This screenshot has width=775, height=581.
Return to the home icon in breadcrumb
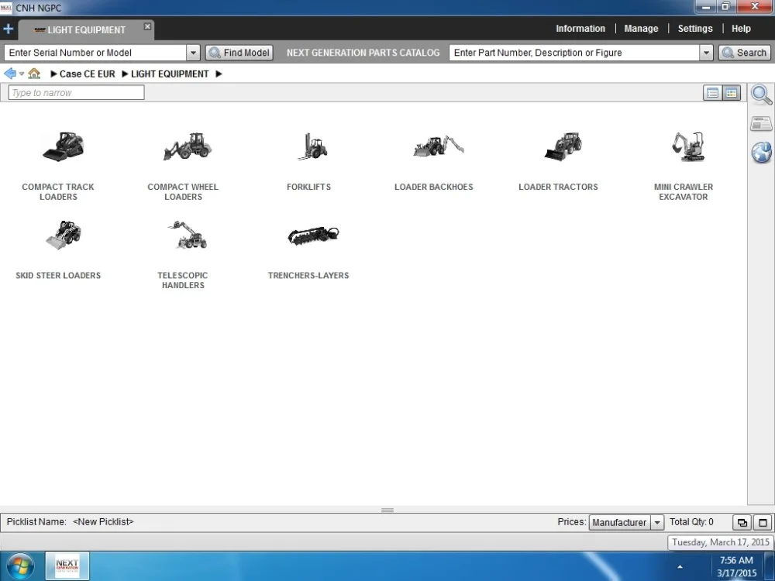coord(34,74)
